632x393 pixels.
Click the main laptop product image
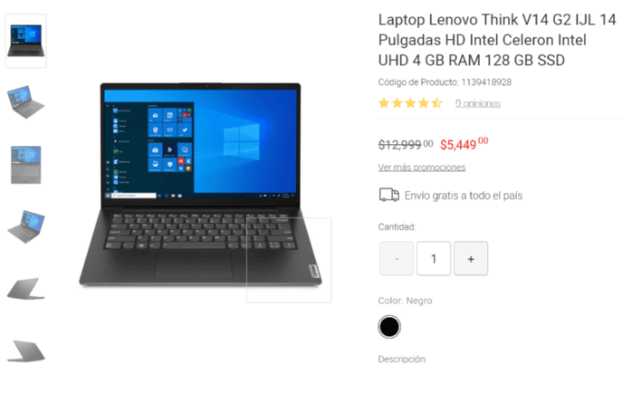tap(200, 186)
